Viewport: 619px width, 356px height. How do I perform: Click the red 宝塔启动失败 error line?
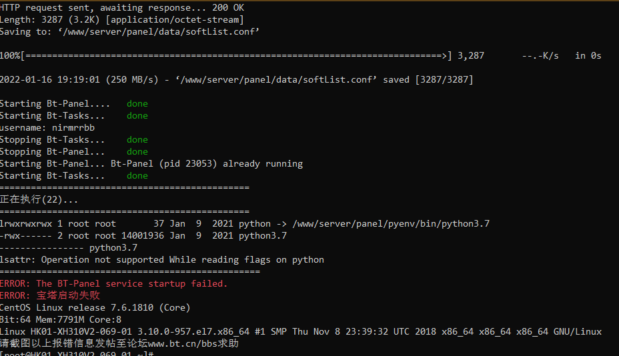pyautogui.click(x=50, y=295)
